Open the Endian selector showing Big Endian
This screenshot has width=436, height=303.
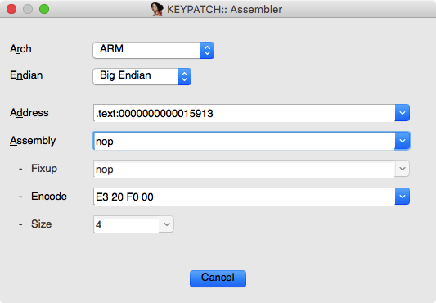point(142,76)
